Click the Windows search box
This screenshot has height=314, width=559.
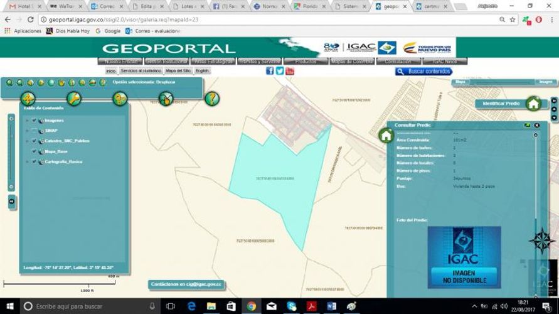89,306
